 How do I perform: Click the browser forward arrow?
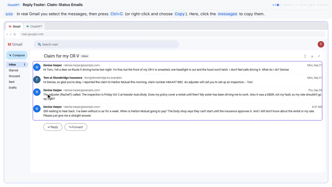[x=11, y=34]
